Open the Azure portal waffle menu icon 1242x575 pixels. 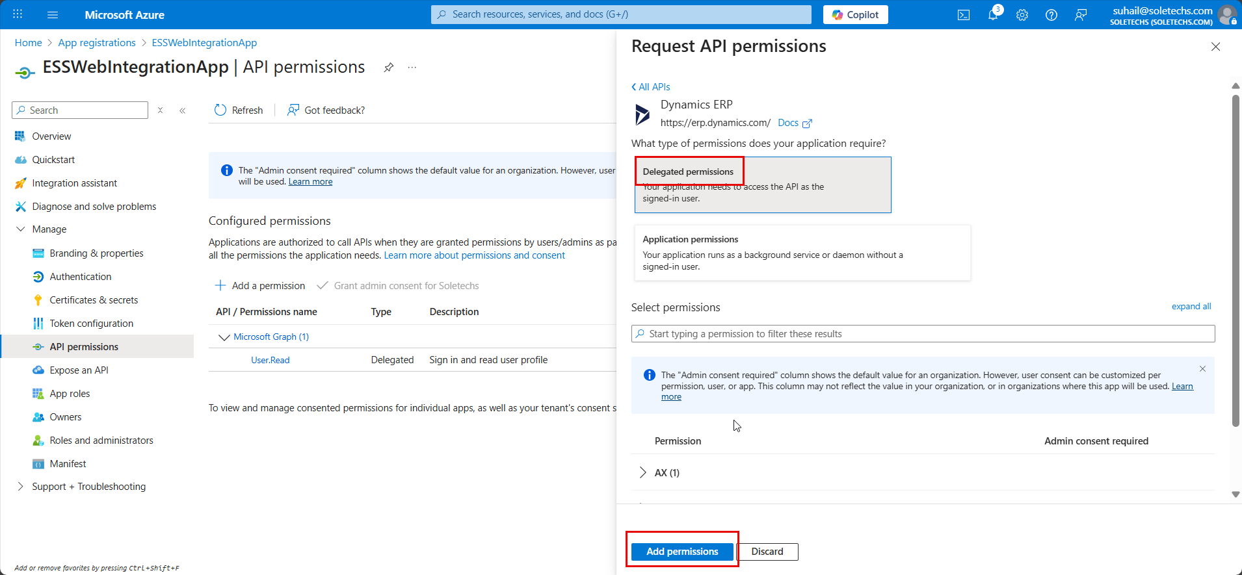(x=18, y=14)
